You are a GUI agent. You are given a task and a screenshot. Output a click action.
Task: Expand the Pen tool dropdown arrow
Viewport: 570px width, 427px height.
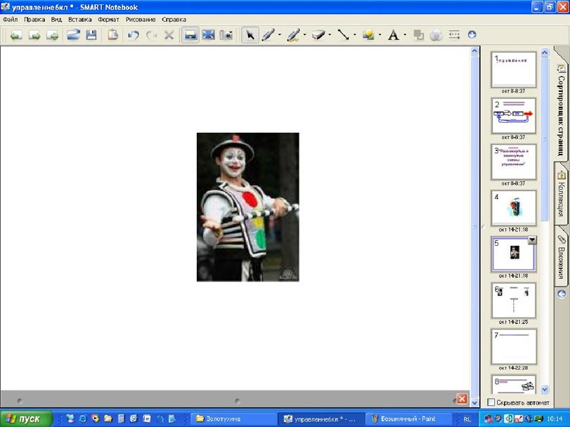280,35
